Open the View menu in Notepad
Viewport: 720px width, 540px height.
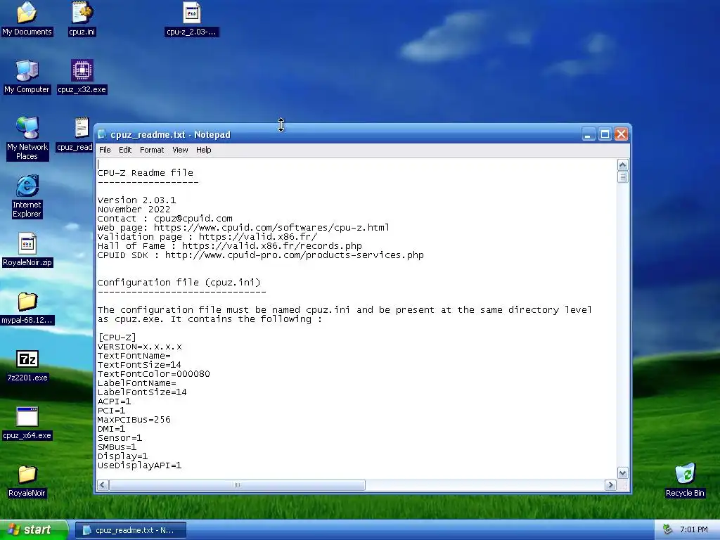180,150
